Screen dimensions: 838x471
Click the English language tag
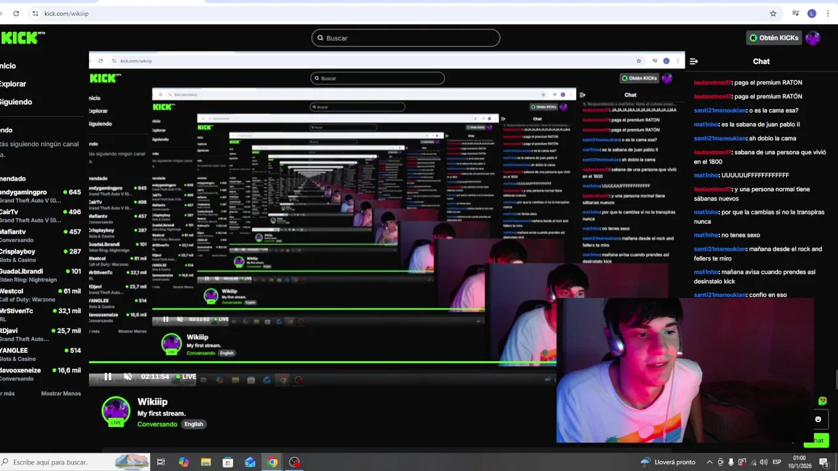tap(194, 424)
